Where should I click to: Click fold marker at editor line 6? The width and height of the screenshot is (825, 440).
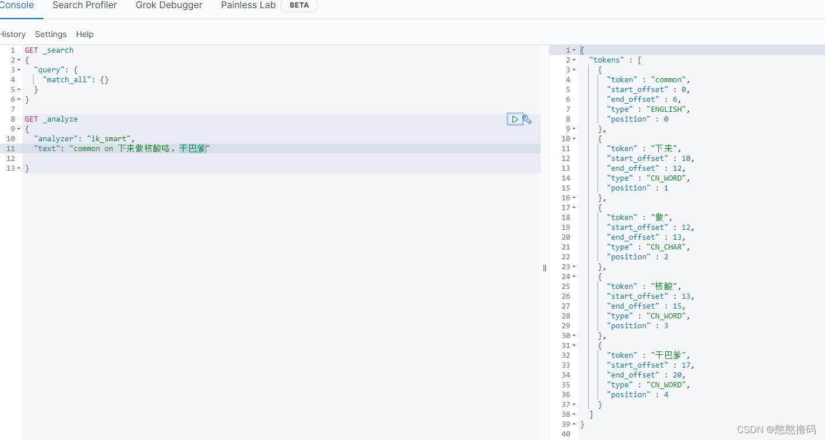(19, 100)
